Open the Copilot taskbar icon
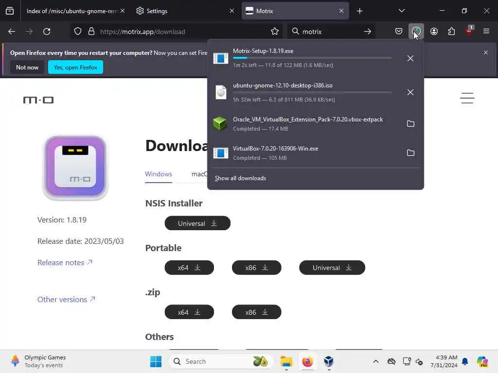 (482, 361)
